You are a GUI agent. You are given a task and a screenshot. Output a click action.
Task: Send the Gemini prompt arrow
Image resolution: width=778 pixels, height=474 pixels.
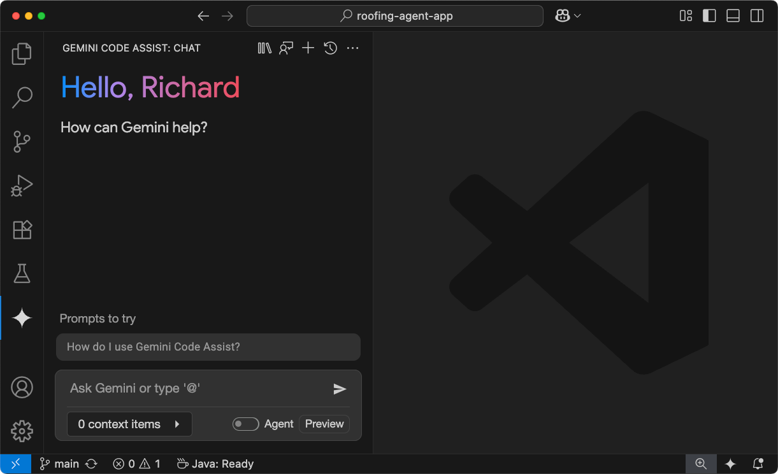(x=340, y=389)
